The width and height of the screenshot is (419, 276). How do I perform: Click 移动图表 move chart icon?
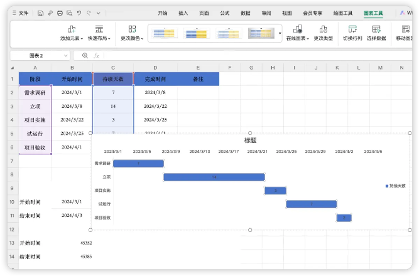405,33
